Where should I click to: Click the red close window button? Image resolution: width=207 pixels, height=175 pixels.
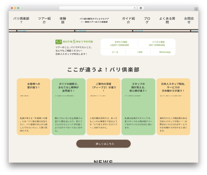[12, 8]
